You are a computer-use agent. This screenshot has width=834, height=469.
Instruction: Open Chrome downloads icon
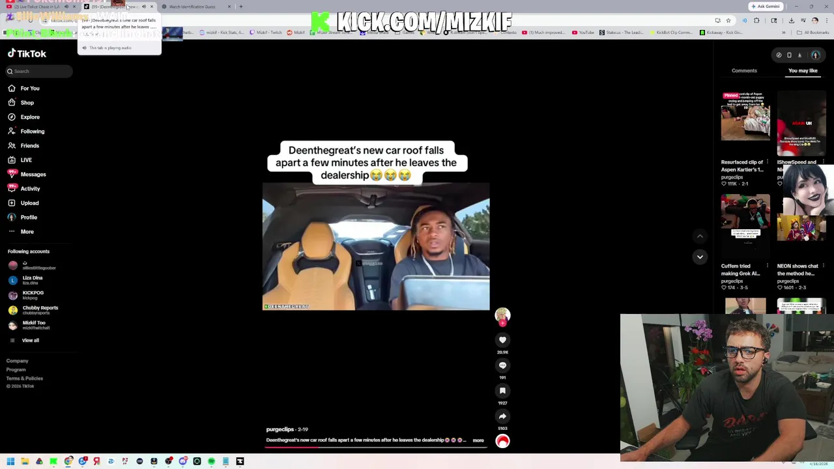coord(791,20)
